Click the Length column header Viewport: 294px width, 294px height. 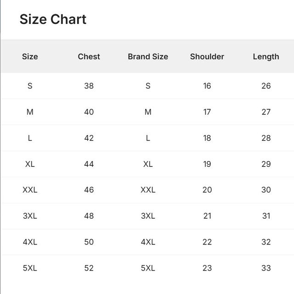click(266, 57)
